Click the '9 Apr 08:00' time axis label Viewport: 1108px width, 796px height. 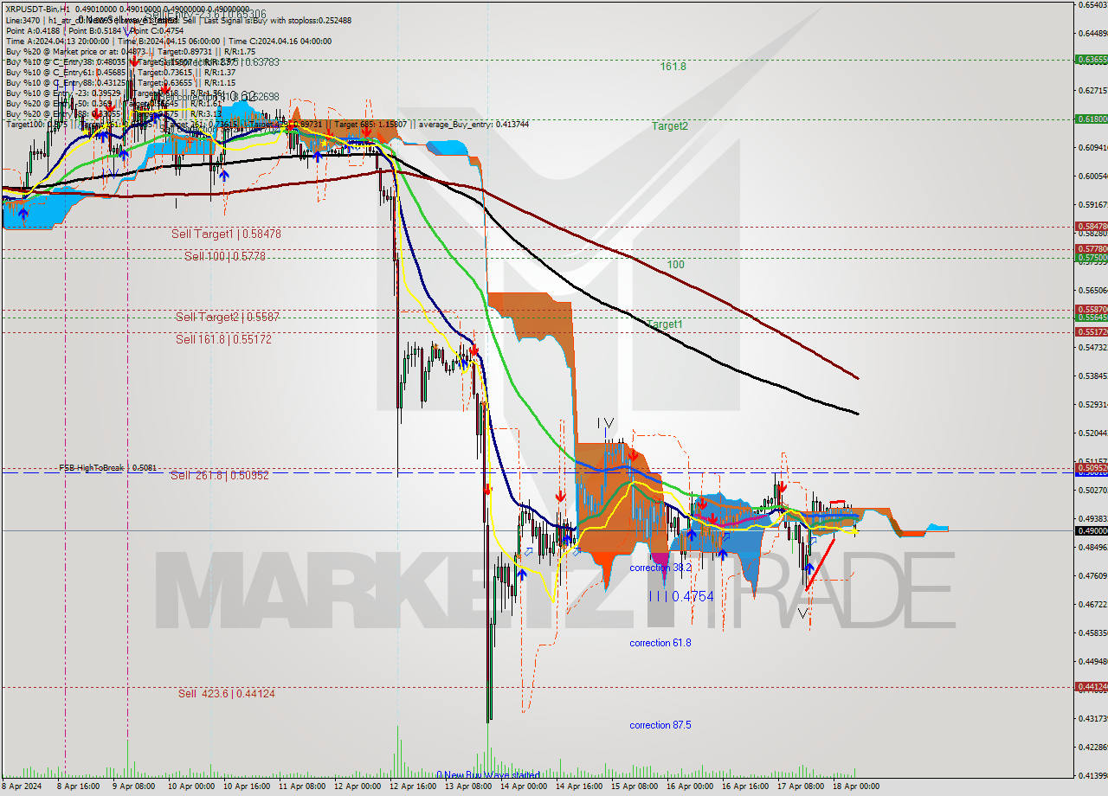click(132, 786)
